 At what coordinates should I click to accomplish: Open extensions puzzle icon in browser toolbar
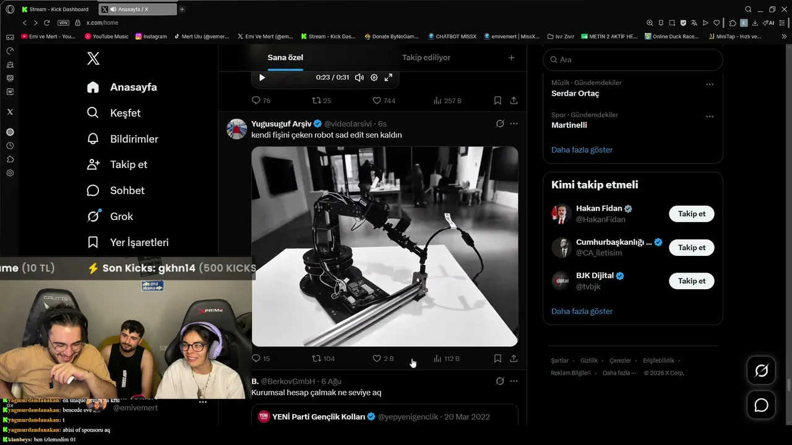(733, 23)
